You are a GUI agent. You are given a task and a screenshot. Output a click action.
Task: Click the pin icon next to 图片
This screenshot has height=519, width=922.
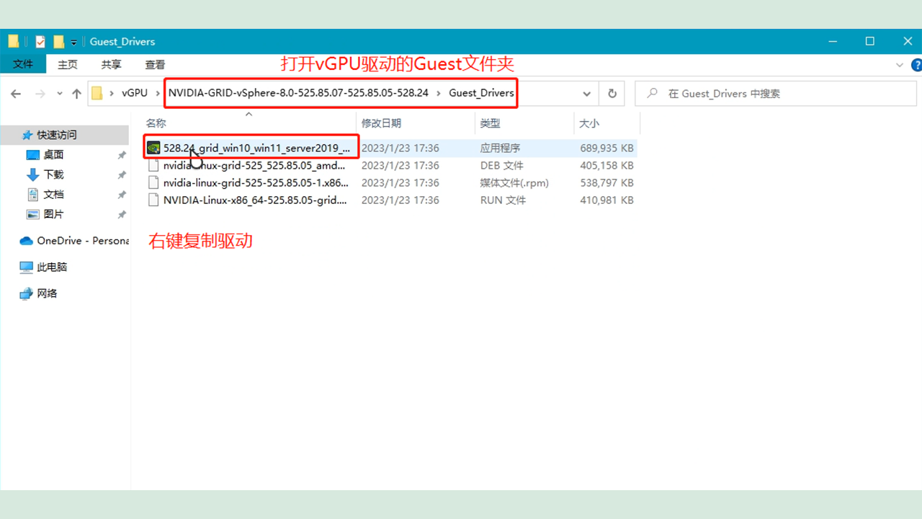pos(122,215)
